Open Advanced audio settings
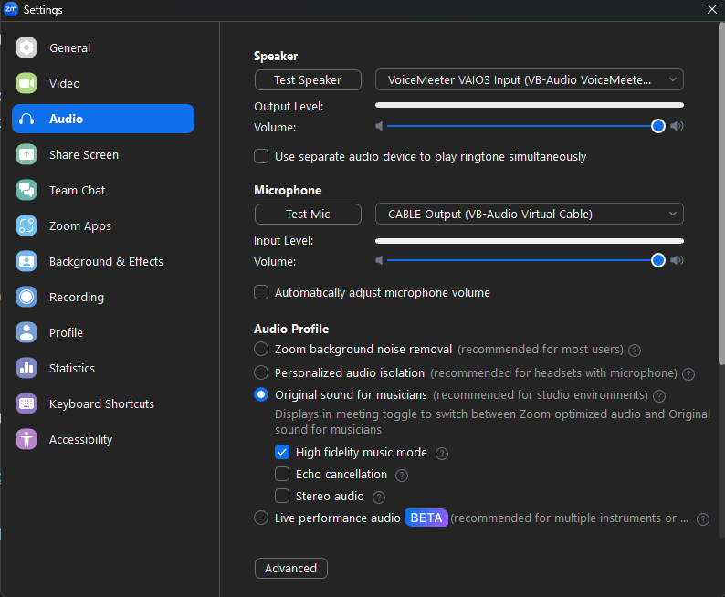 click(290, 568)
